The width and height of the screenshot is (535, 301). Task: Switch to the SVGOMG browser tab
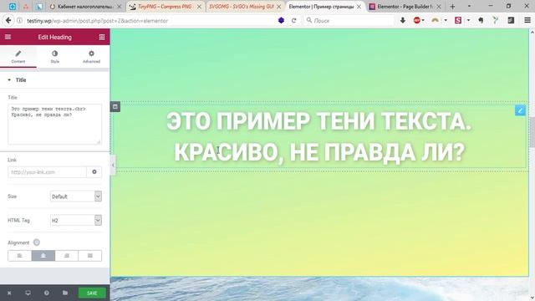point(241,7)
